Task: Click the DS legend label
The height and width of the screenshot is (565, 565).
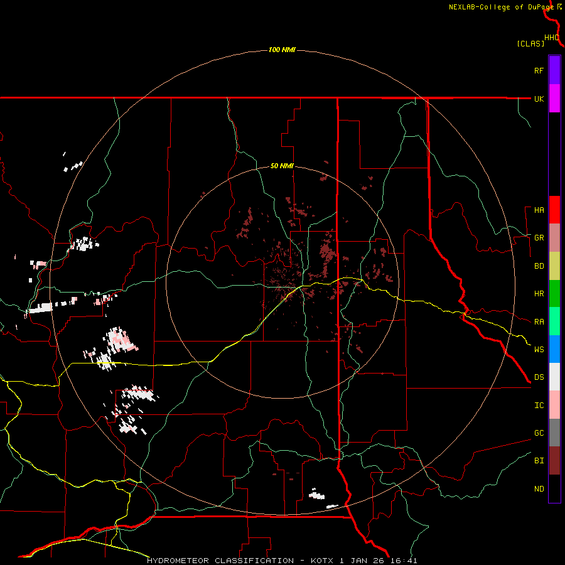Action: pyautogui.click(x=539, y=377)
